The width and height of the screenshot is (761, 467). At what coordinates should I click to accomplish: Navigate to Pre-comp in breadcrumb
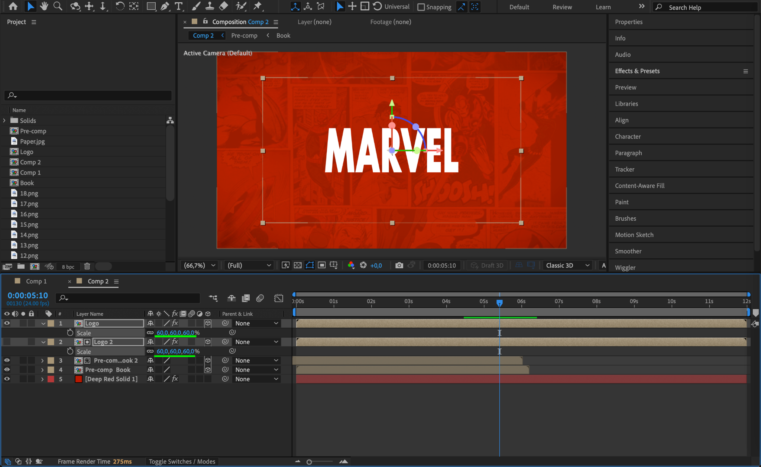pyautogui.click(x=244, y=36)
